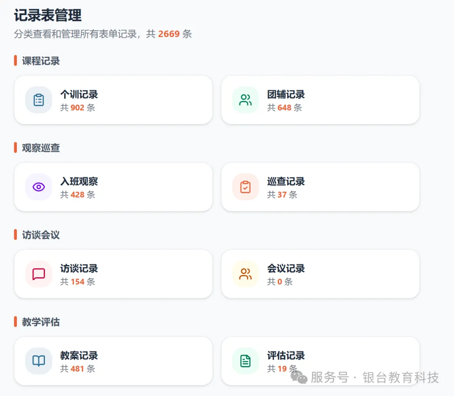Image resolution: width=454 pixels, height=396 pixels.
Task: Click the 共 19 条 count text
Action: tap(282, 369)
